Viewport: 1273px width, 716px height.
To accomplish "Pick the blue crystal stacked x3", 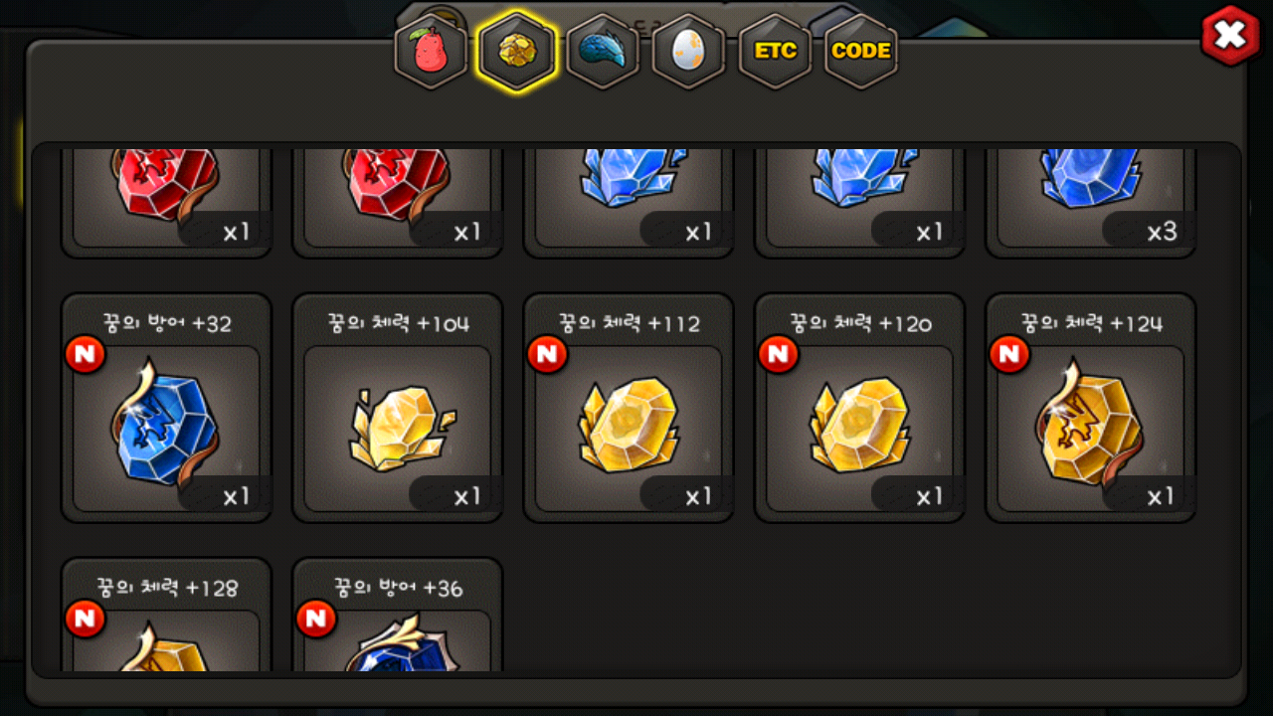I will (x=1091, y=203).
